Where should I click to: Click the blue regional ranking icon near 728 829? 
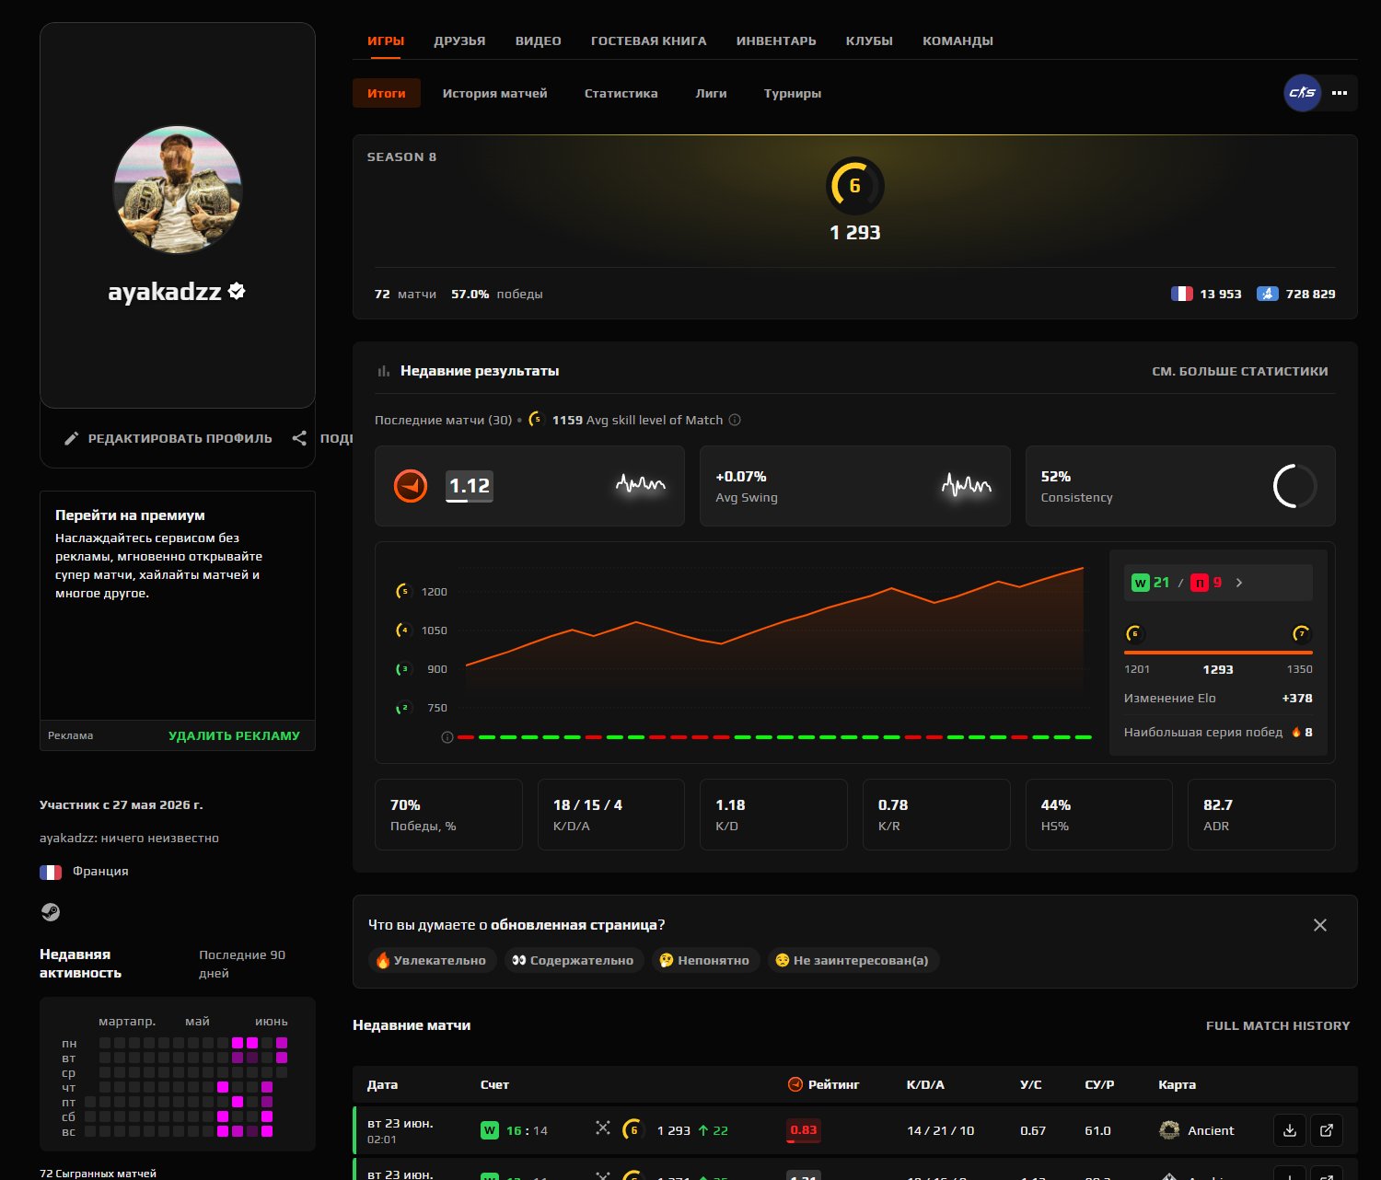pyautogui.click(x=1268, y=294)
